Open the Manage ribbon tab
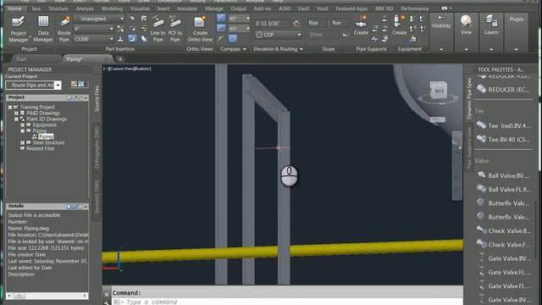Screen dimensions: 542x305 point(214,8)
